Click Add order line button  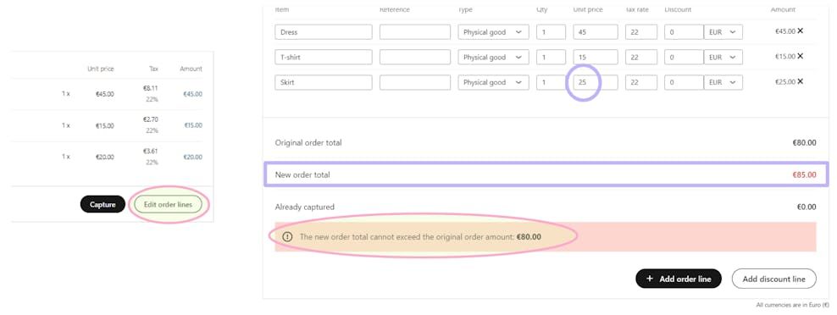click(x=678, y=279)
